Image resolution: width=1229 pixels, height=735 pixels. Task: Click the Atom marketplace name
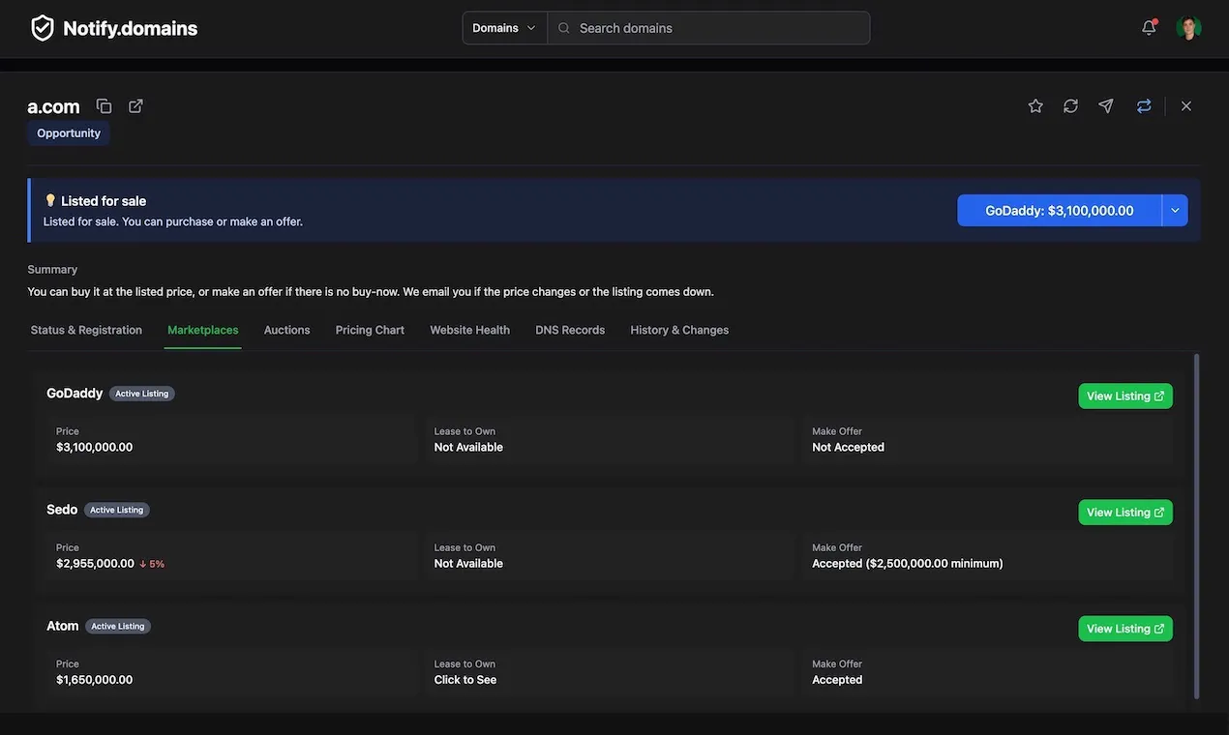pos(63,626)
